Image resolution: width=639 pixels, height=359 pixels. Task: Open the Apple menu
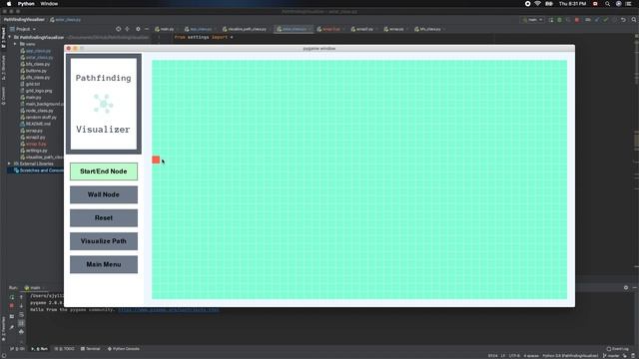tap(9, 4)
